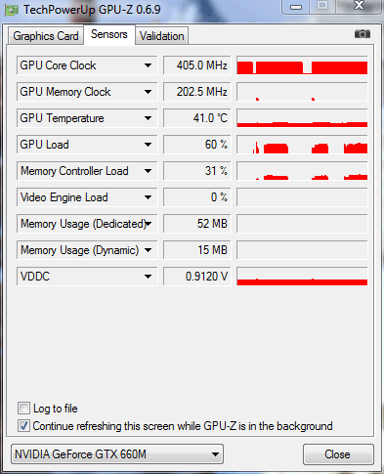Expand the GPU Load dropdown arrow

point(148,145)
